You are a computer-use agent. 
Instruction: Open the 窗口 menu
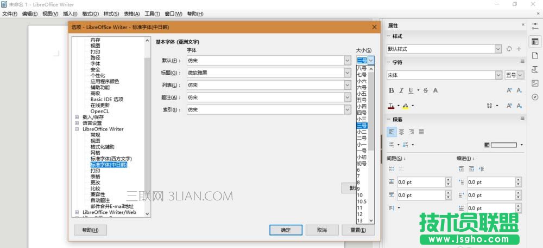pos(174,14)
